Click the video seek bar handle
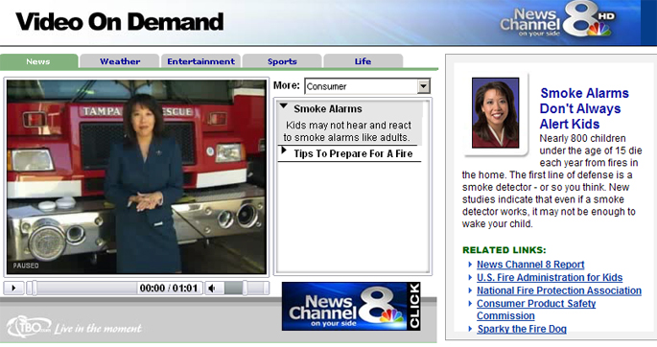This screenshot has width=657, height=347. [x=34, y=288]
